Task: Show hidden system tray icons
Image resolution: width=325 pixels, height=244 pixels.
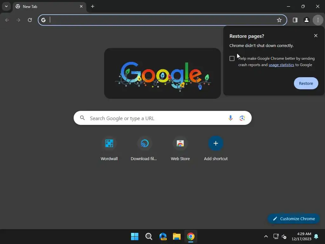Action: [266, 236]
